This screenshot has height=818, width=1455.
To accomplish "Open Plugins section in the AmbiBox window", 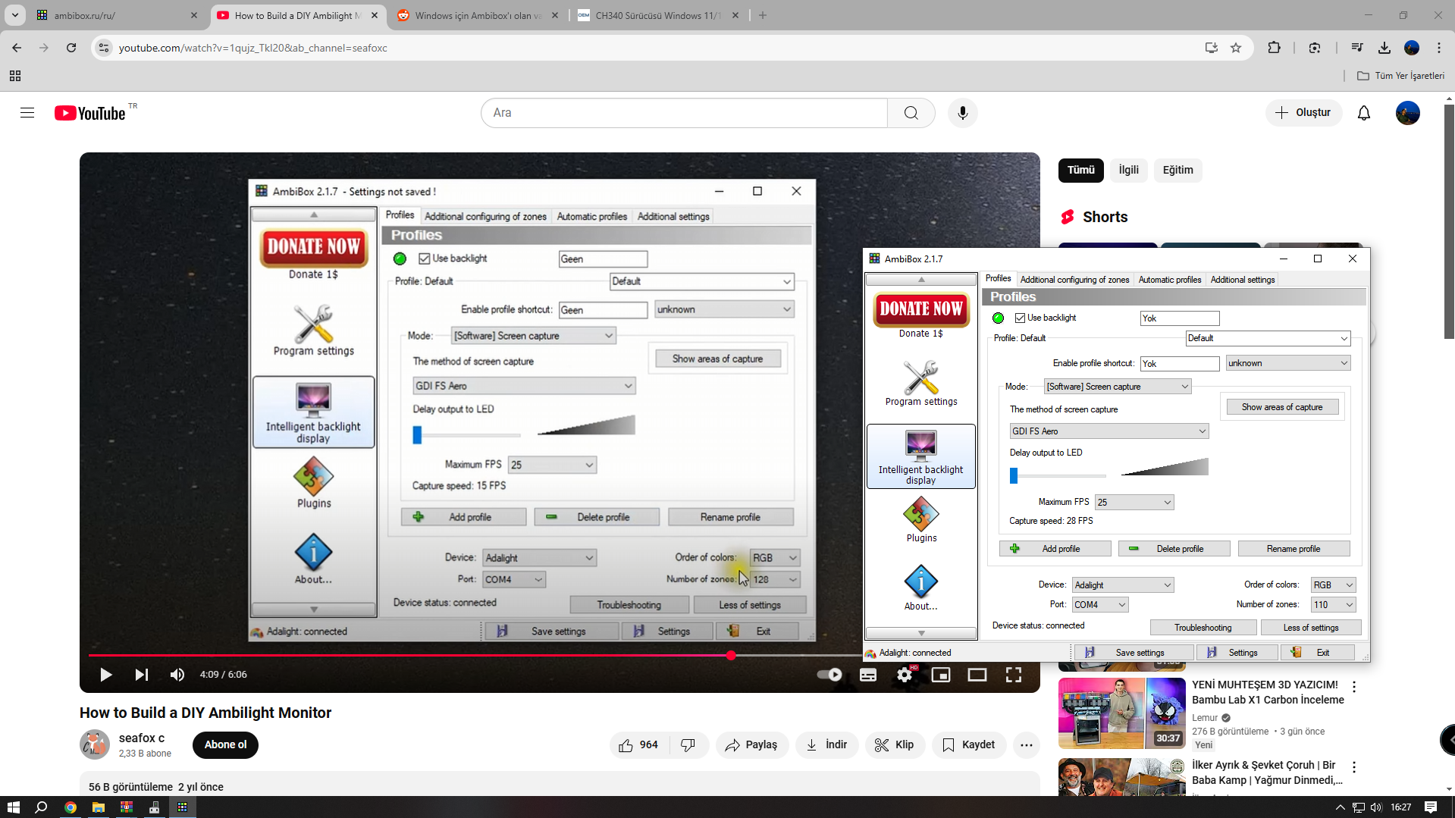I will tap(921, 520).
